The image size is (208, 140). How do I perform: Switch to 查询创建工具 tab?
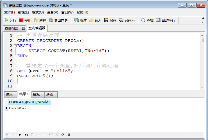15,28
